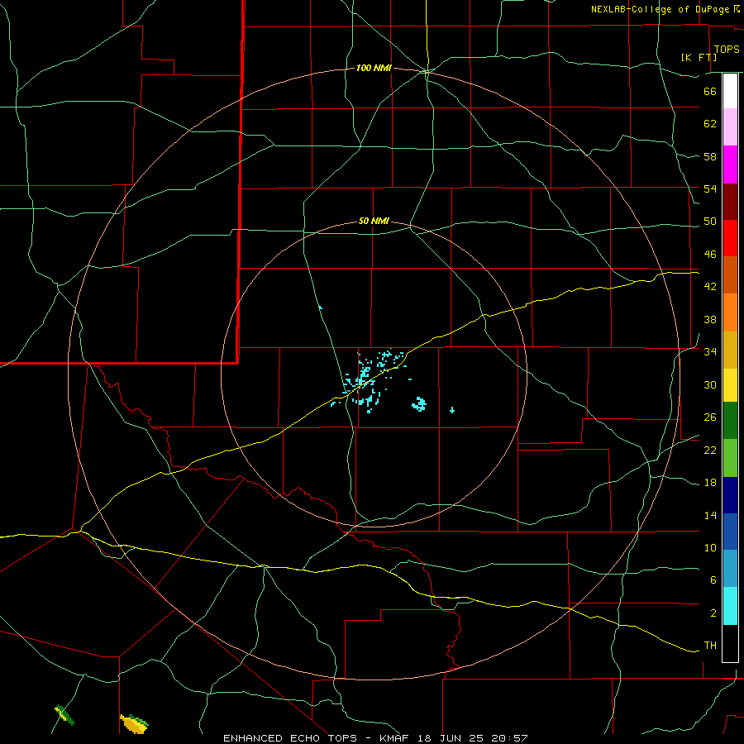Pick the cyan legend swatch
This screenshot has height=744, width=744.
[730, 606]
